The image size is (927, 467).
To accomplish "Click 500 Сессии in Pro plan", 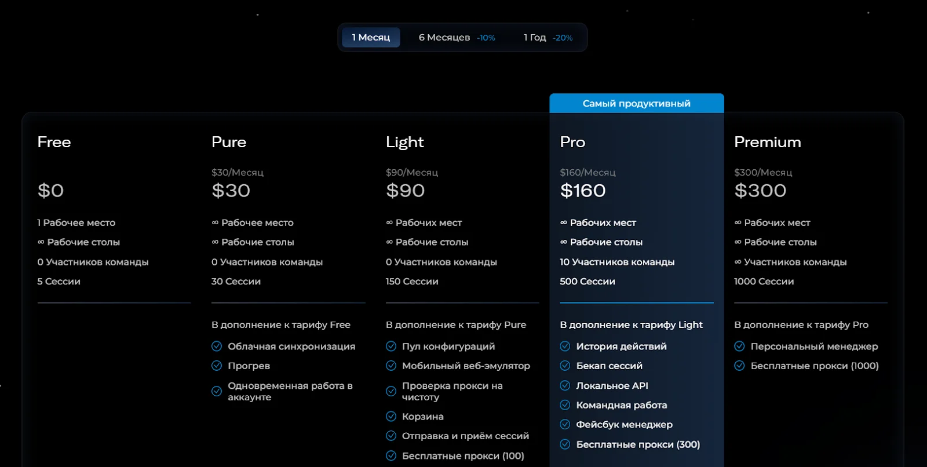I will [587, 282].
